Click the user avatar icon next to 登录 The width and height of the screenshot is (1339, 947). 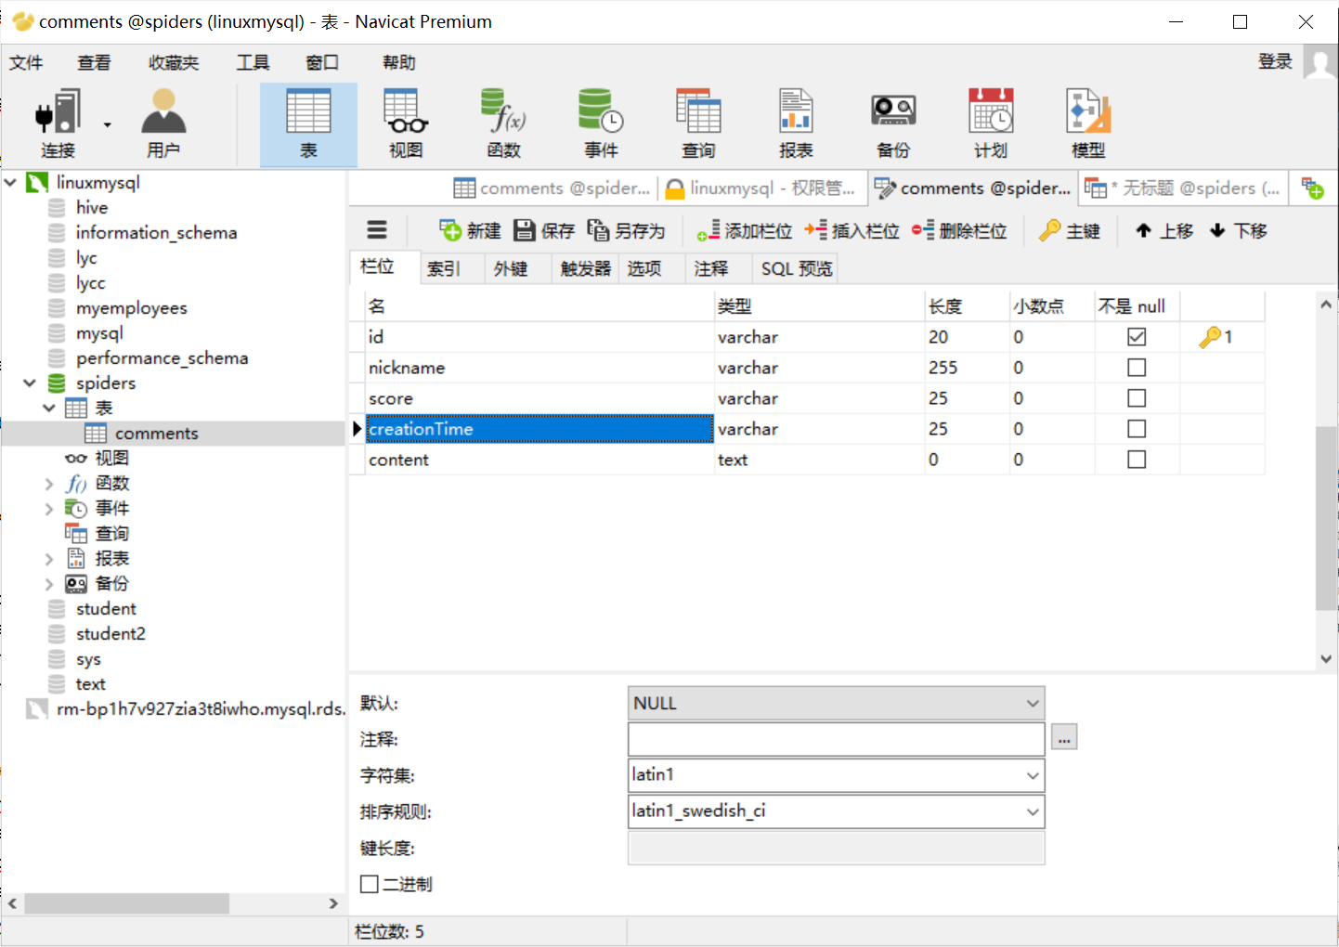pos(1320,62)
